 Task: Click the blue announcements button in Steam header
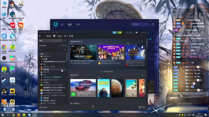pyautogui.click(x=114, y=32)
